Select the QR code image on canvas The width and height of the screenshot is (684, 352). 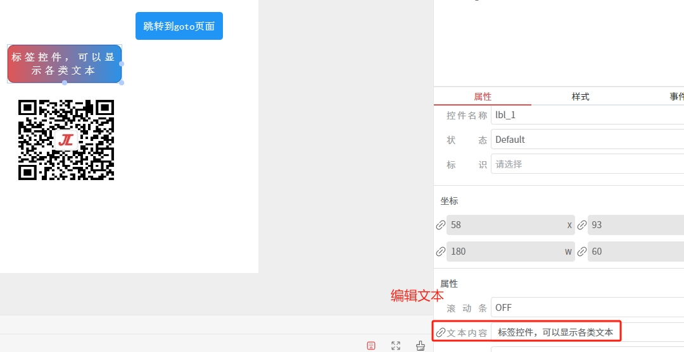pos(66,140)
